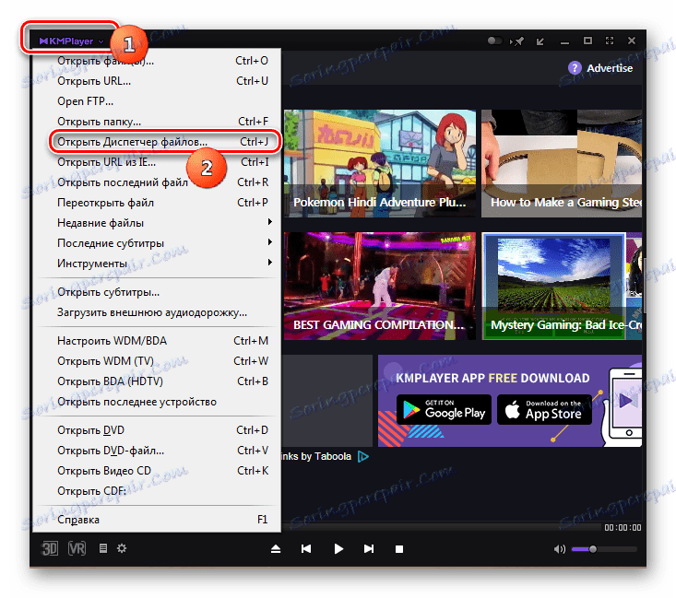Screen dimensions: 676x598
Task: Toggle VR mode icon
Action: coord(77,548)
